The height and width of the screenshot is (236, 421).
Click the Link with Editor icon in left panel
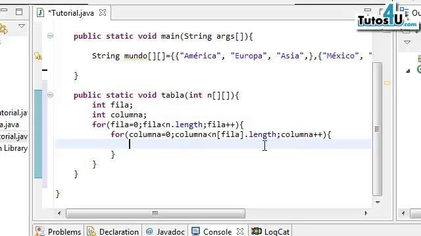pos(3,29)
